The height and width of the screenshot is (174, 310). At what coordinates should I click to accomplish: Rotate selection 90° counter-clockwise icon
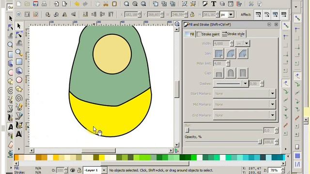tap(47, 14)
